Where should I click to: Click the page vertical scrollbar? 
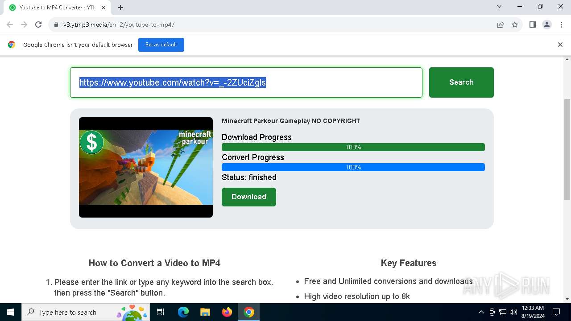(x=567, y=149)
